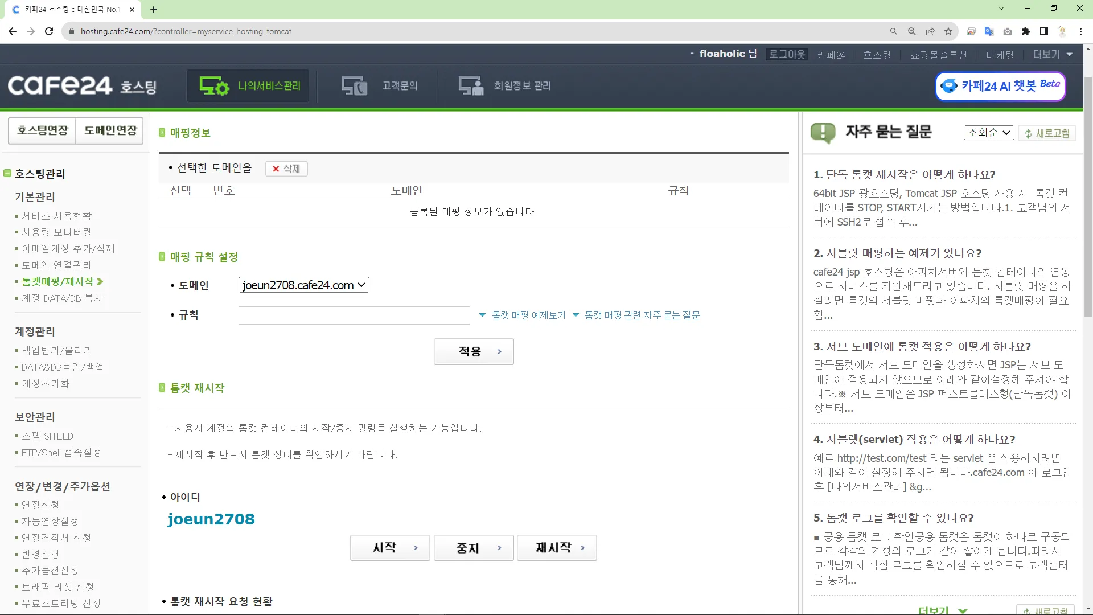Click the 고객문의 monitor icon
Image resolution: width=1093 pixels, height=615 pixels.
(354, 86)
